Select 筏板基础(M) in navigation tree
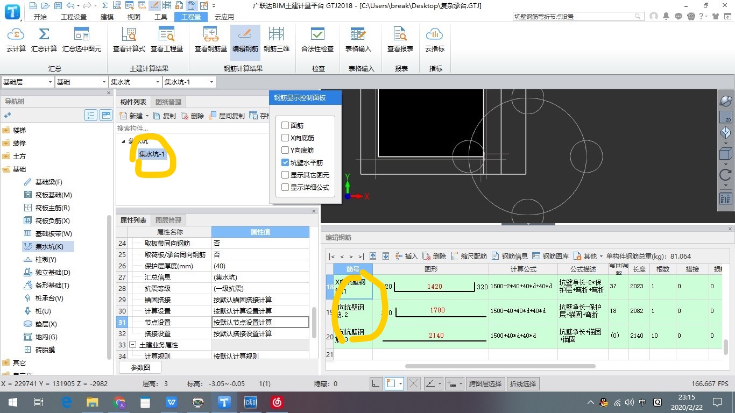Screen dimensions: 735x413 pyautogui.click(x=53, y=195)
